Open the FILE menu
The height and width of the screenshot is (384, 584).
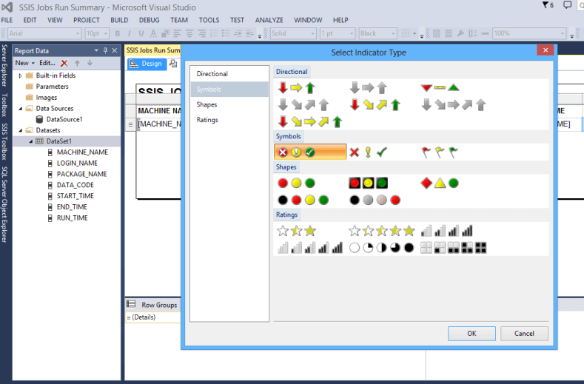7,20
